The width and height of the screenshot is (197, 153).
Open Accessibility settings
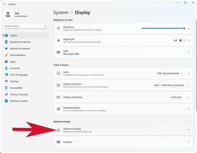pos(26,88)
